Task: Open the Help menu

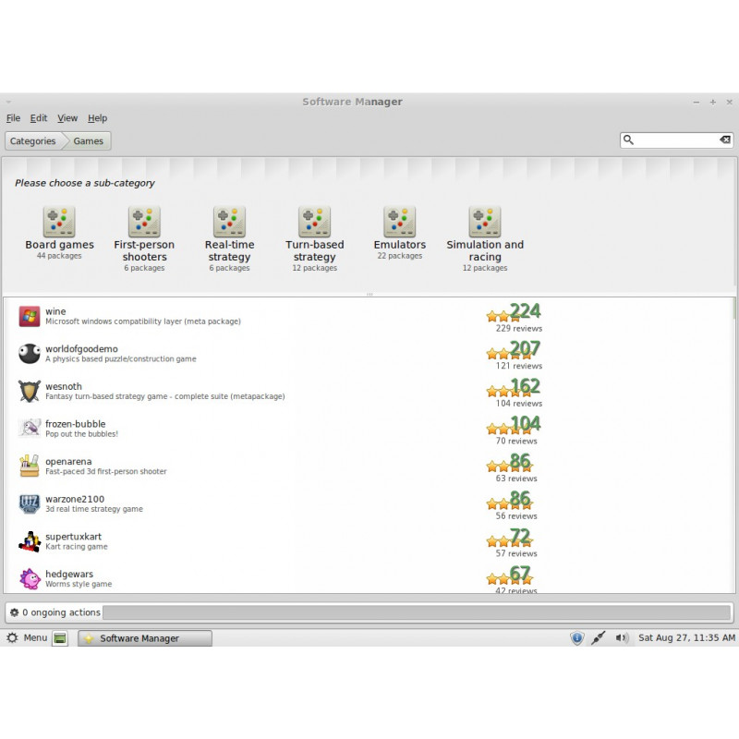Action: pyautogui.click(x=98, y=118)
